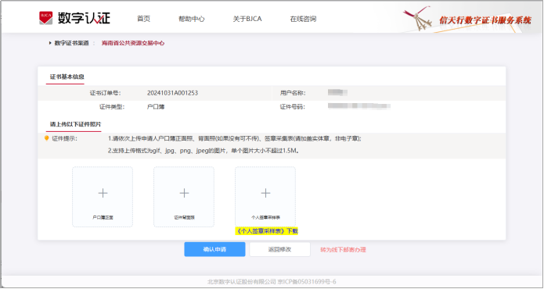Click the 户口簿正面 upload box label

[103, 217]
